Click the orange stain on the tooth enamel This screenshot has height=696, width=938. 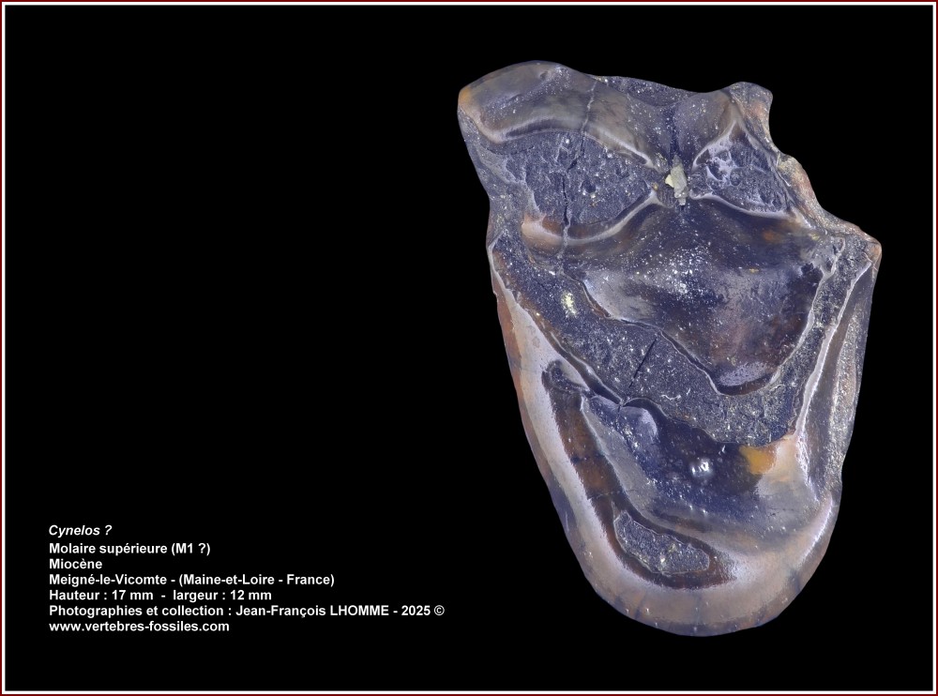click(x=757, y=459)
